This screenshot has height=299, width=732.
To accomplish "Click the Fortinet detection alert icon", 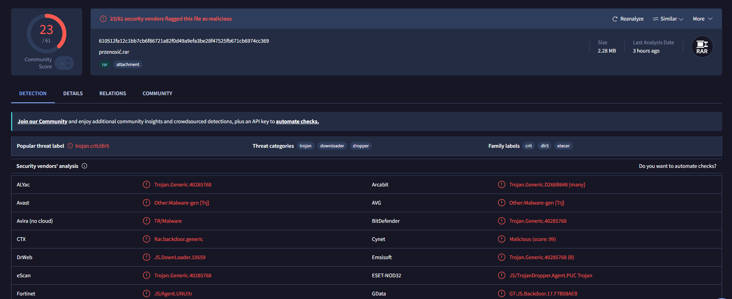I will tap(147, 293).
